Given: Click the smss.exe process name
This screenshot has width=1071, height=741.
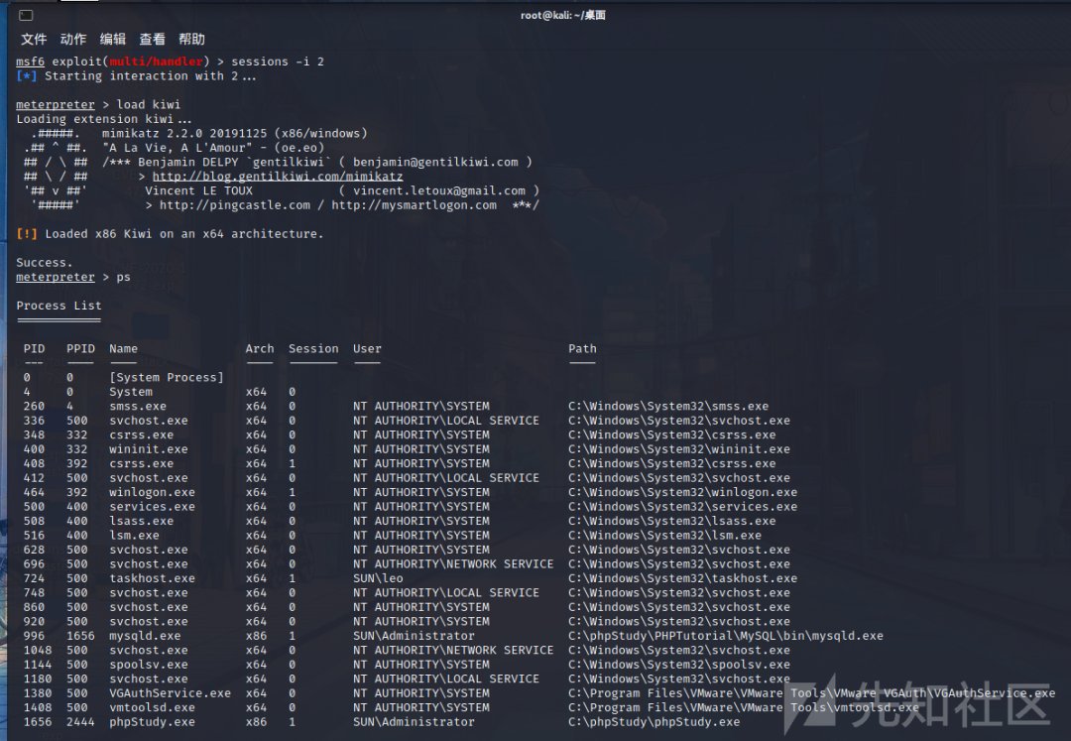Looking at the screenshot, I should coord(138,406).
